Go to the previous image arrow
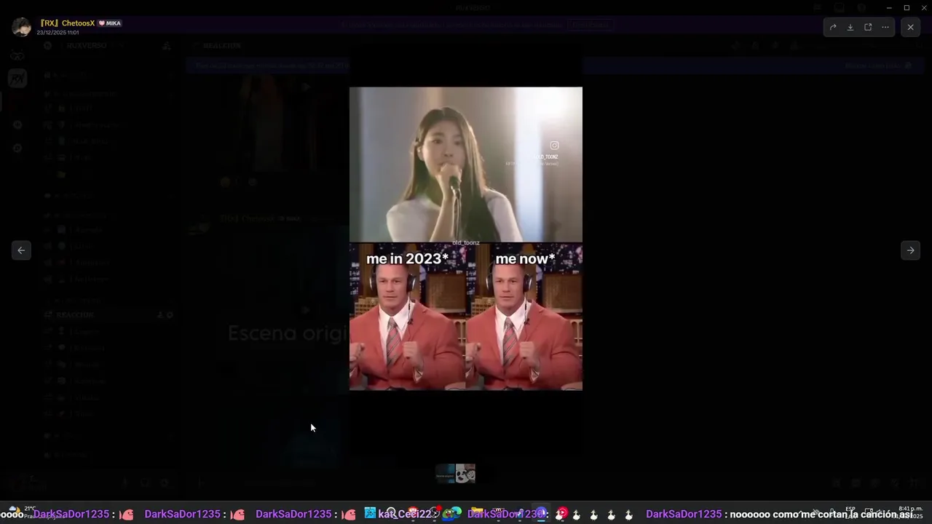The height and width of the screenshot is (524, 932). pyautogui.click(x=21, y=250)
